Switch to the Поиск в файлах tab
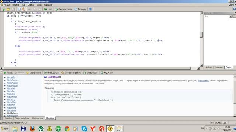This screenshot has height=132, width=236. (x=22, y=118)
